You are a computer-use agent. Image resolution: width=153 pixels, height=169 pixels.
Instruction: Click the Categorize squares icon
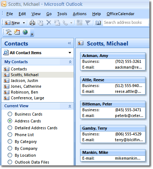click(x=79, y=22)
